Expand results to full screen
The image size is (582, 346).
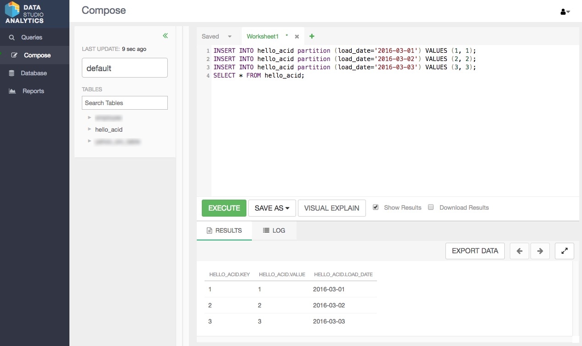tap(565, 251)
